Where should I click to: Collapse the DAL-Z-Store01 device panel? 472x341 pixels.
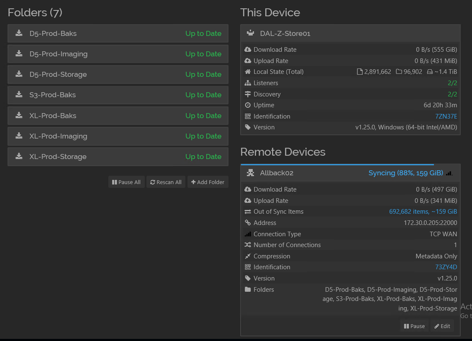pos(350,33)
